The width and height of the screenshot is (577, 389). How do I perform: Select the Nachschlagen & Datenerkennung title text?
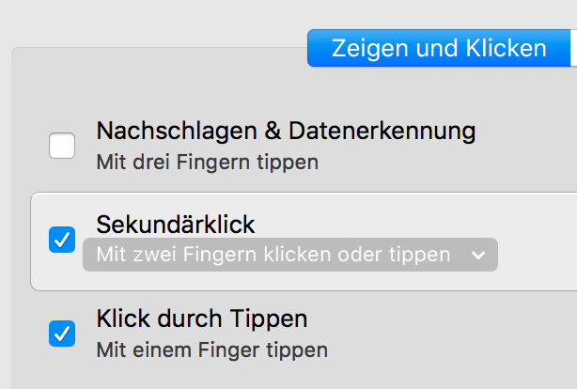point(286,131)
